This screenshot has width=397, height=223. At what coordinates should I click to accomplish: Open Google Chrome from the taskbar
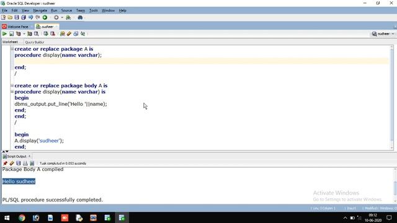(x=22, y=217)
